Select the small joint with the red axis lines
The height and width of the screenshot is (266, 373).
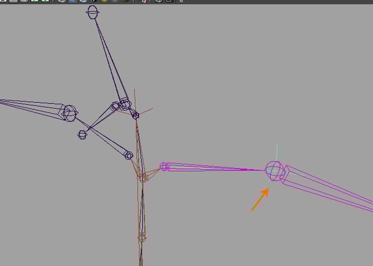(x=135, y=116)
